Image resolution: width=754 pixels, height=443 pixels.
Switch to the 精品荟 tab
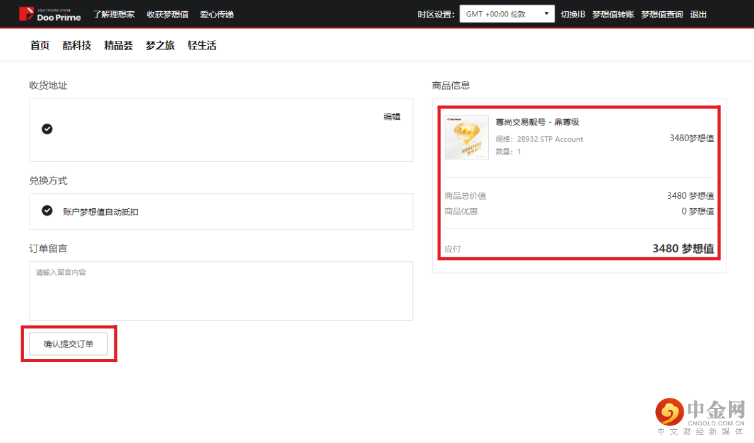118,45
